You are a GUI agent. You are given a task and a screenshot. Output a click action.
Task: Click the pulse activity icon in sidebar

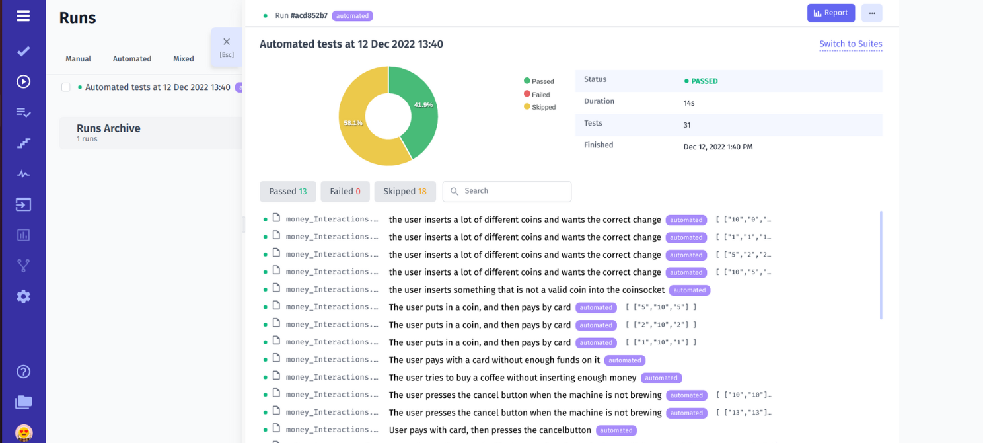click(x=23, y=173)
